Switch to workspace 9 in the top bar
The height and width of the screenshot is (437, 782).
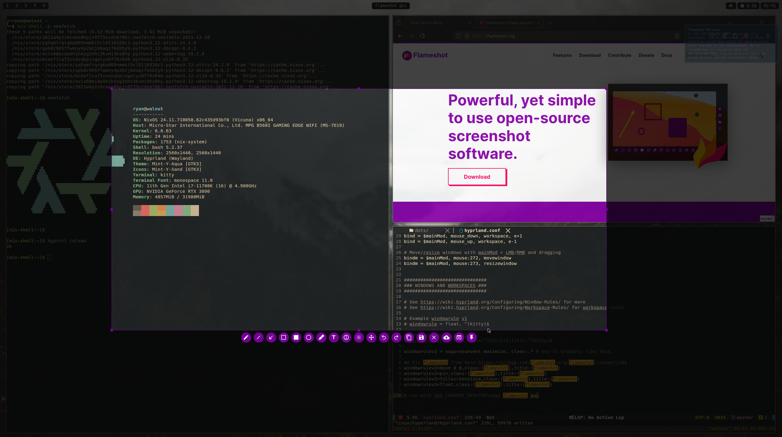[44, 6]
